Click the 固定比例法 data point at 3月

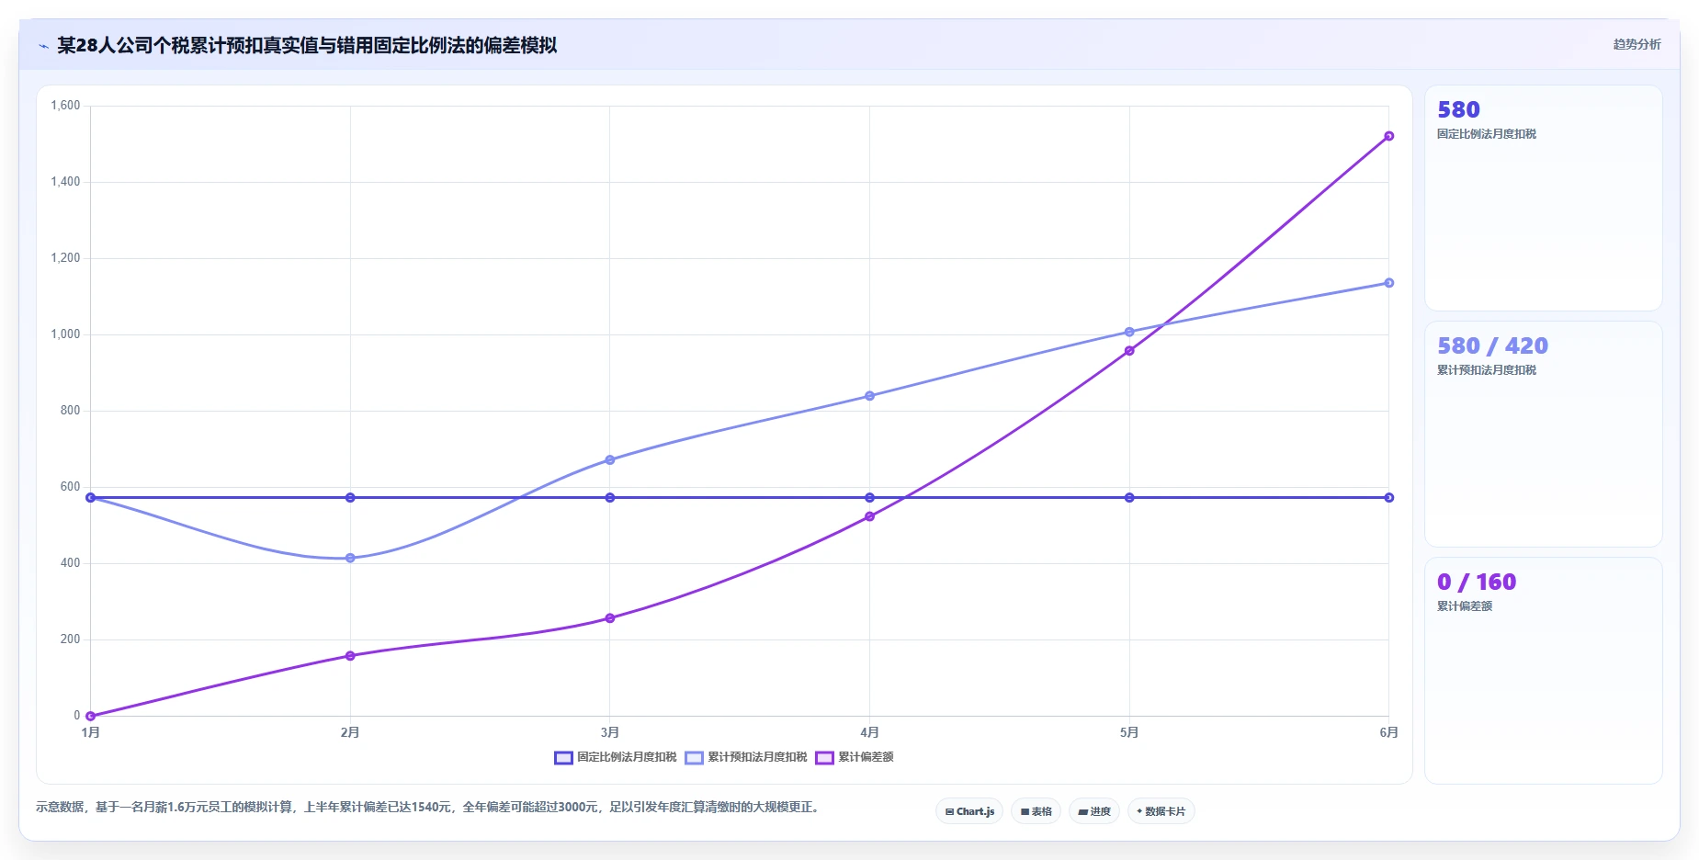tap(610, 498)
